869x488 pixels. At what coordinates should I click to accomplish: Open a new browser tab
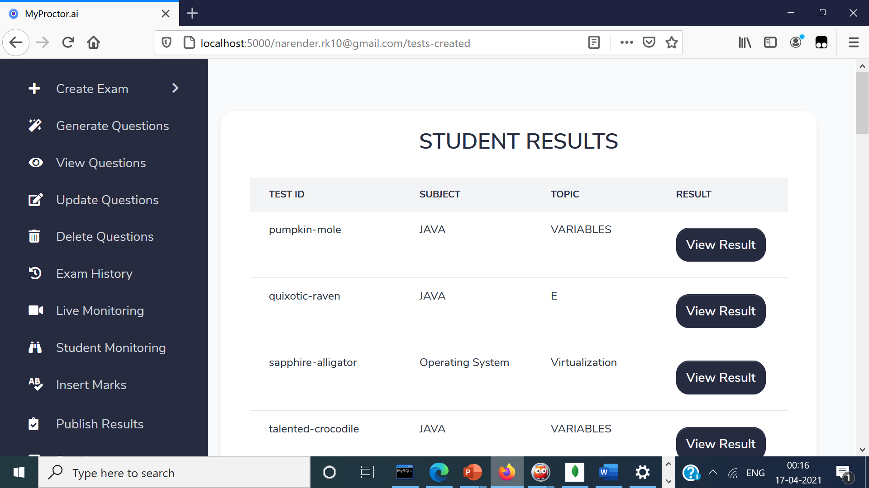[x=192, y=14]
